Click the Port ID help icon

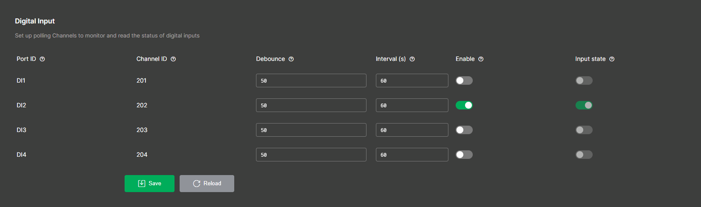pyautogui.click(x=42, y=59)
